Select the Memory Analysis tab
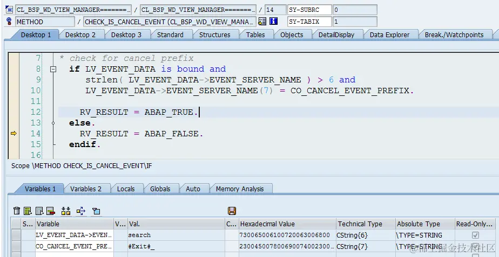 click(x=240, y=189)
